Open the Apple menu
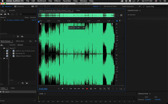The height and width of the screenshot is (104, 168). pos(3,1)
